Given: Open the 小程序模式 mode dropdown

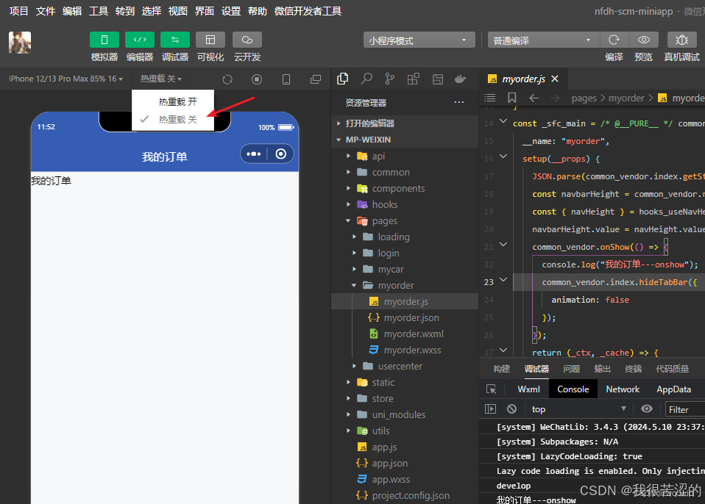Looking at the screenshot, I should click(419, 40).
